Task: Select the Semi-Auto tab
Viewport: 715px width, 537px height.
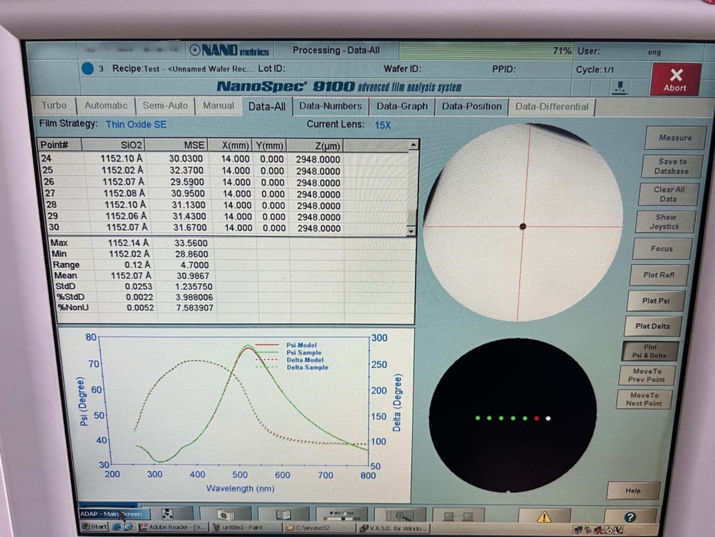Action: pos(165,105)
